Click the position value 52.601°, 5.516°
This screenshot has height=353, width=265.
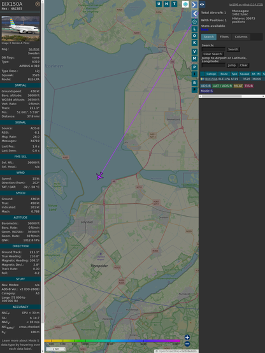[x=28, y=112]
